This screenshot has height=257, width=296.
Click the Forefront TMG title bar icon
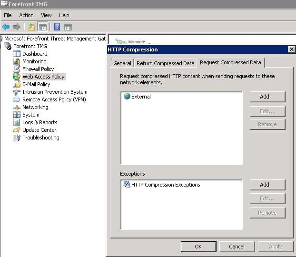tap(4, 4)
